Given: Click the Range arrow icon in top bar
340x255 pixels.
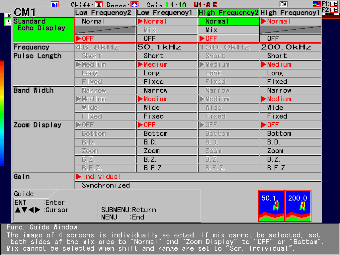Looking at the screenshot, I should [134, 5].
